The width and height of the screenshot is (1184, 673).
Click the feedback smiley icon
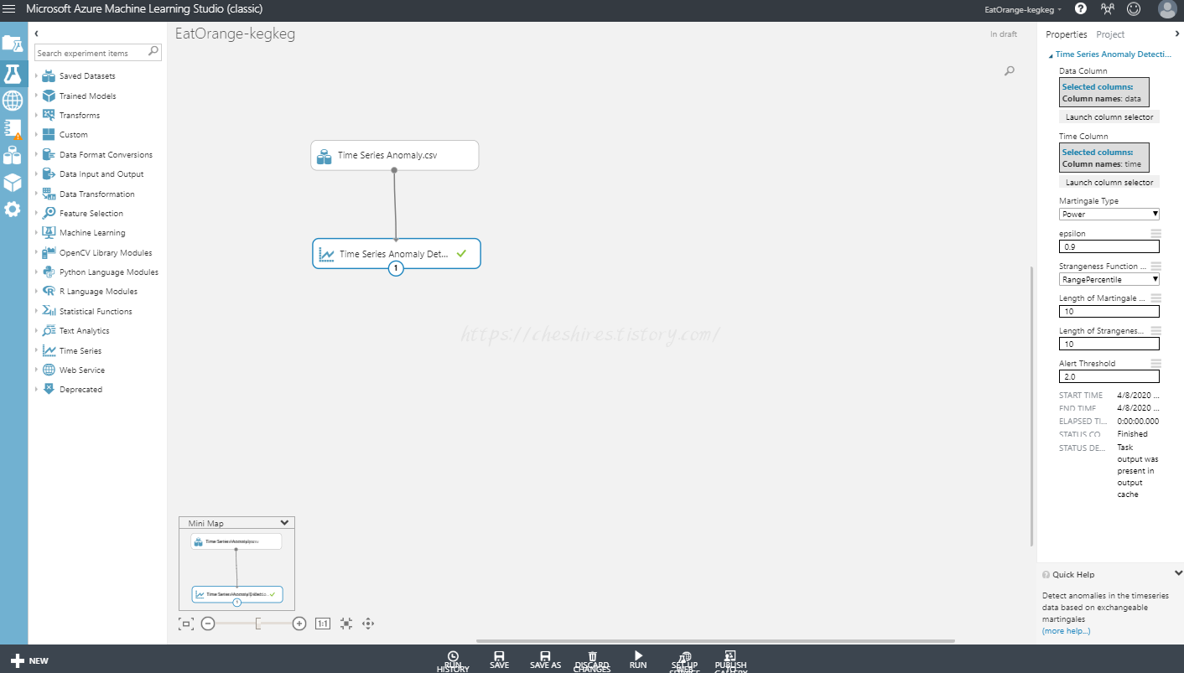(x=1134, y=8)
